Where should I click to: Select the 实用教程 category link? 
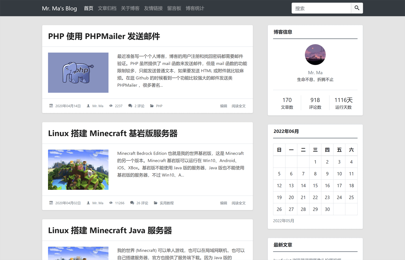167,203
